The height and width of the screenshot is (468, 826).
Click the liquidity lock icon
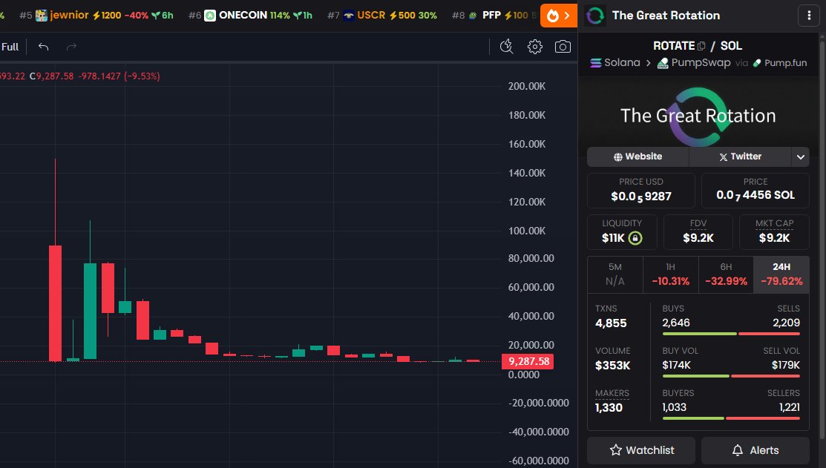click(x=636, y=238)
